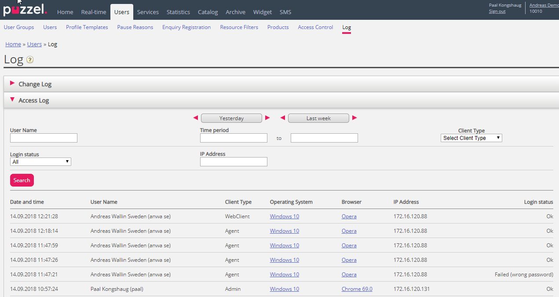Switch to the Statistics menu tab

178,12
